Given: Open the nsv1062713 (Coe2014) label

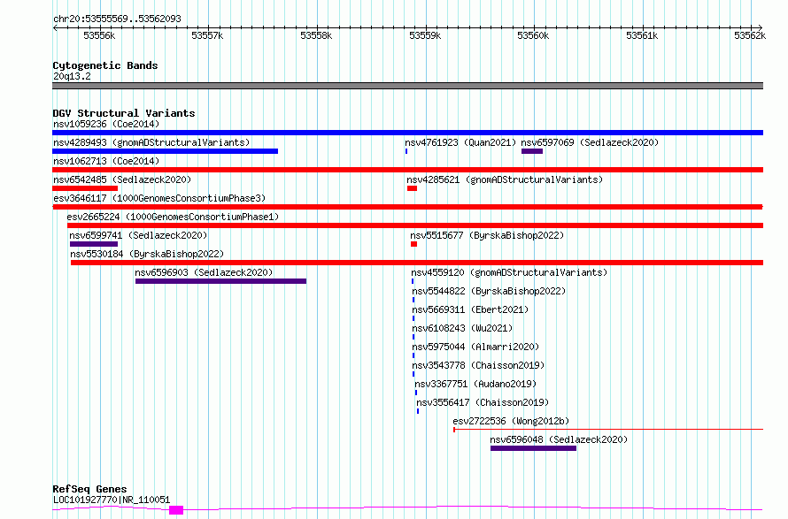Looking at the screenshot, I should point(106,161).
